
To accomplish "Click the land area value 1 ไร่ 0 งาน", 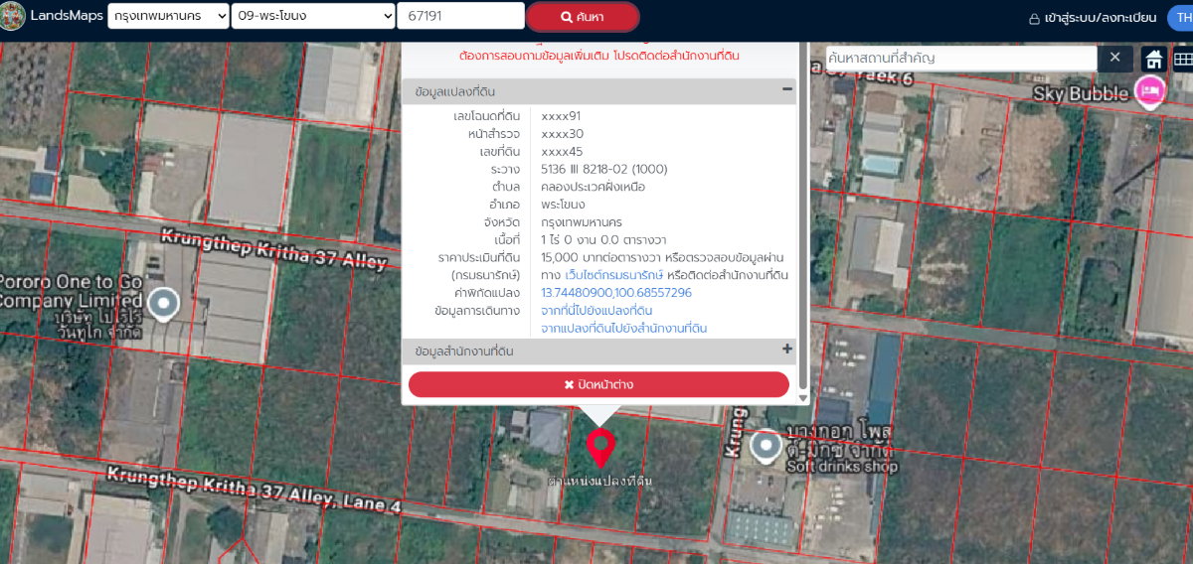I will coord(603,239).
